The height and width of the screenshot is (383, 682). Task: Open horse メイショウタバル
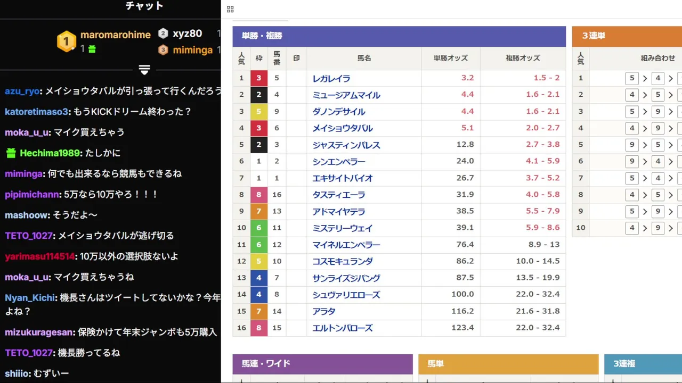pos(343,128)
